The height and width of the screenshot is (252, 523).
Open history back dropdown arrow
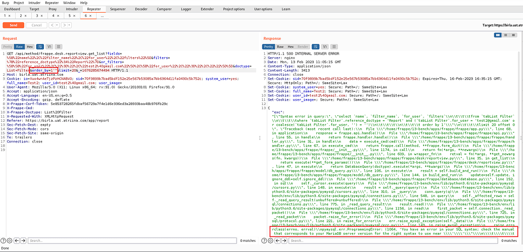click(x=57, y=25)
